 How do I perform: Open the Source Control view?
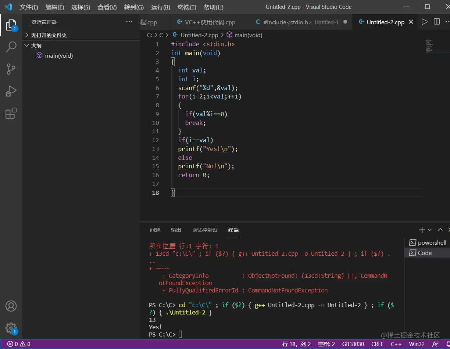click(x=11, y=69)
